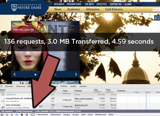Switch to the Audits tab in DevTools
The width and height of the screenshot is (160, 116).
click(x=73, y=86)
